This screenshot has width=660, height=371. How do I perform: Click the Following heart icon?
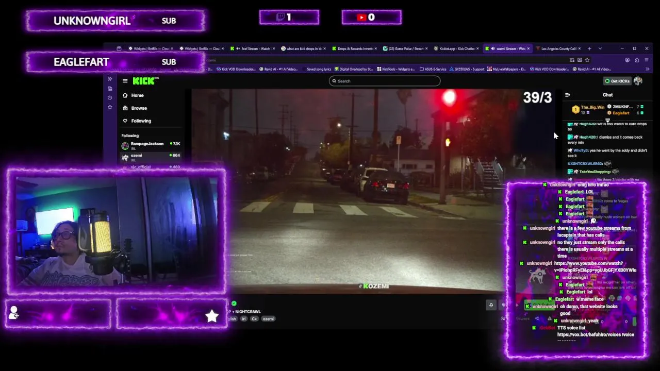point(125,121)
